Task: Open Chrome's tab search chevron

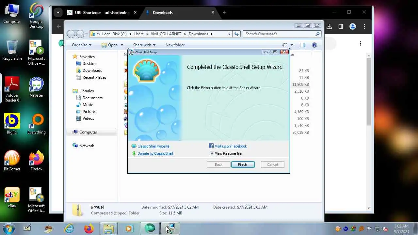Action: click(x=58, y=12)
